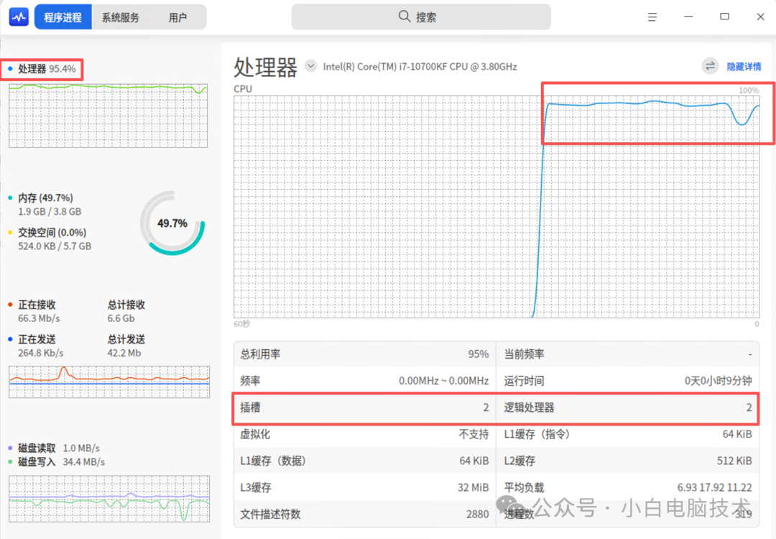Maximize the system monitor window
The width and height of the screenshot is (776, 539).
[x=724, y=17]
